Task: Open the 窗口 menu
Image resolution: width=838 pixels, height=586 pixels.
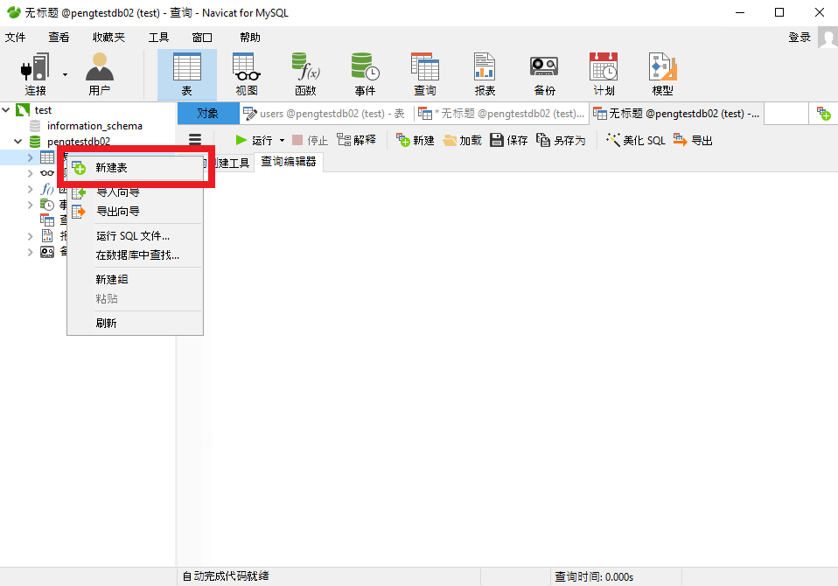Action: click(202, 38)
